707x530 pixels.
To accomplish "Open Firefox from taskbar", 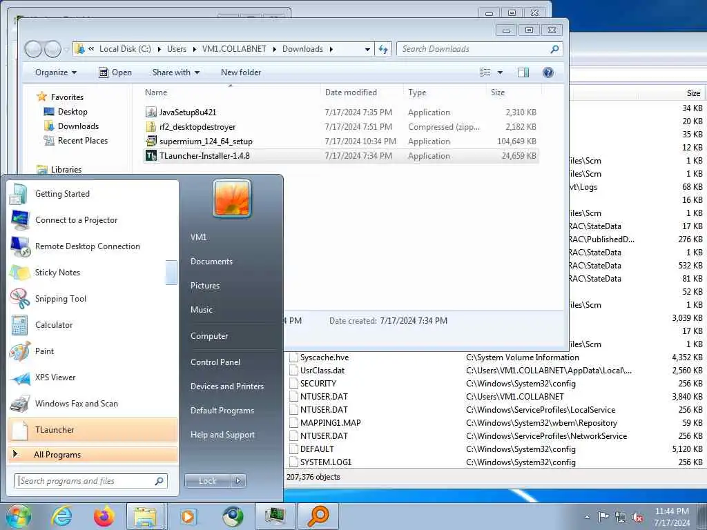I will click(x=104, y=516).
